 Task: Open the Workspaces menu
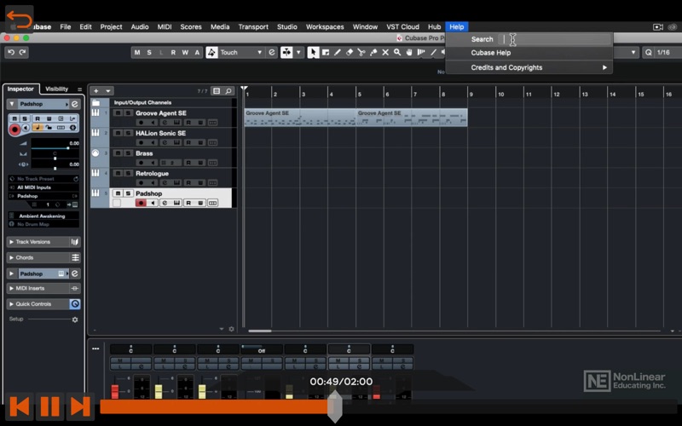[325, 26]
